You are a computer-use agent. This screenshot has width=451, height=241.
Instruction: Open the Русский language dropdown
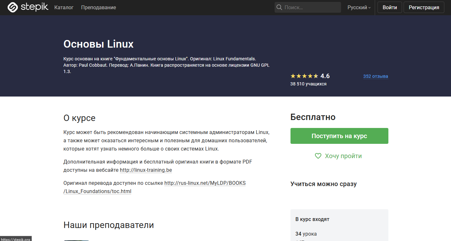359,7
